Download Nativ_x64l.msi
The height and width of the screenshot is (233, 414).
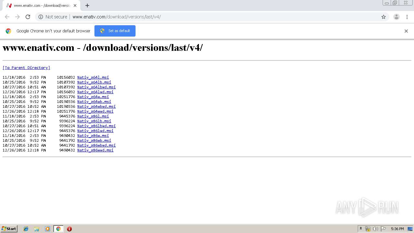93,77
